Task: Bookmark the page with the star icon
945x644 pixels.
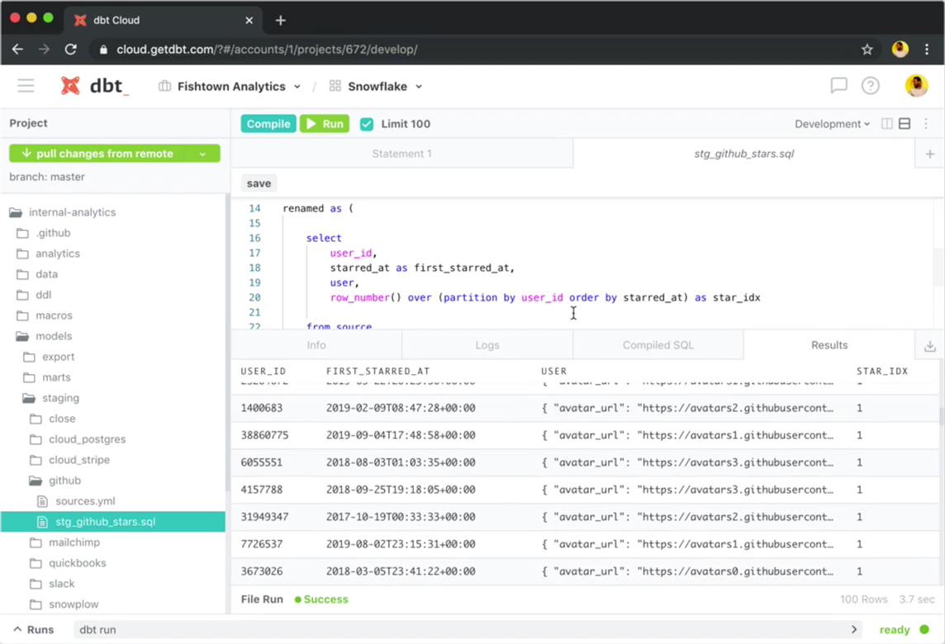Action: pyautogui.click(x=867, y=50)
